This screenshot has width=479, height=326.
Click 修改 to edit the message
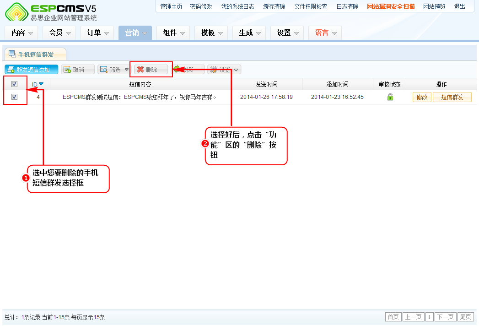(422, 97)
